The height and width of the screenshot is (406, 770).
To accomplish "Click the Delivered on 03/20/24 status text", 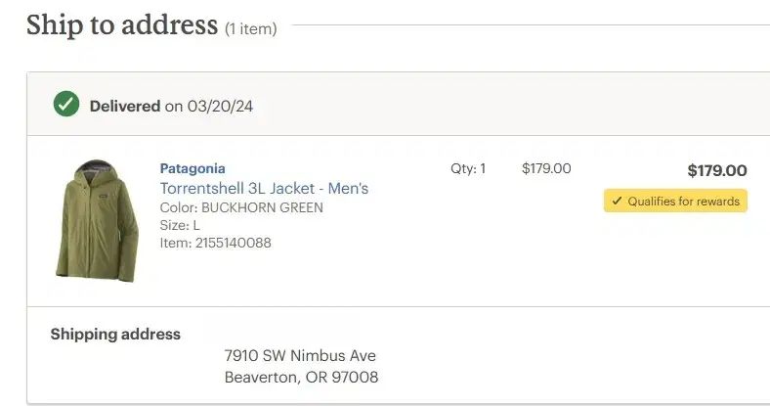I will 171,106.
